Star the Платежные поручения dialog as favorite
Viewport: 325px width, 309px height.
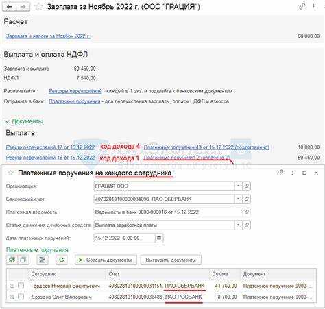click(10, 173)
